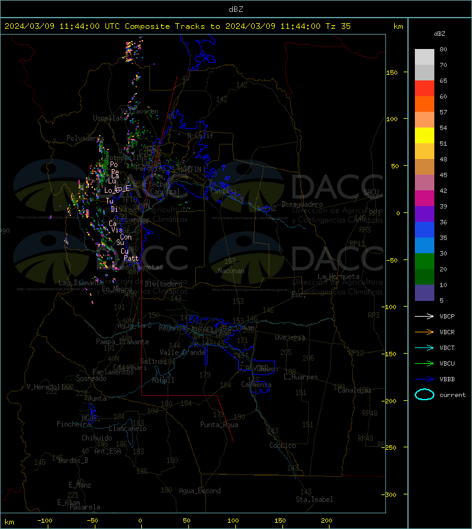The height and width of the screenshot is (529, 472).
Task: Click the 'Pampa_Diamante' map label
Action: pos(122,342)
